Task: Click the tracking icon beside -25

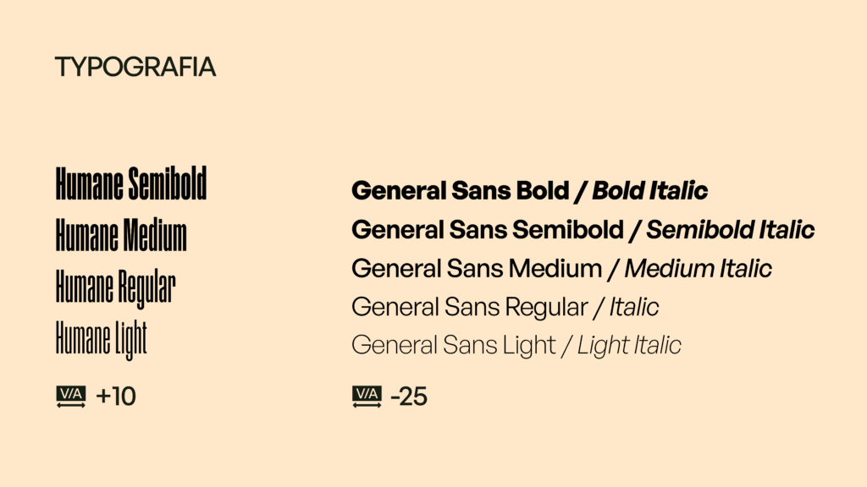Action: (367, 396)
